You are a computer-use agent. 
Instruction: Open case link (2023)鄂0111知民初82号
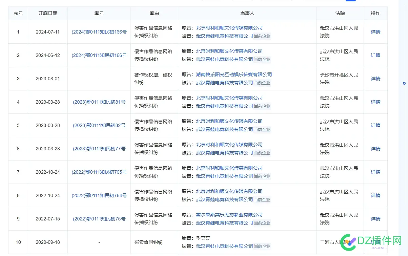[99, 125]
